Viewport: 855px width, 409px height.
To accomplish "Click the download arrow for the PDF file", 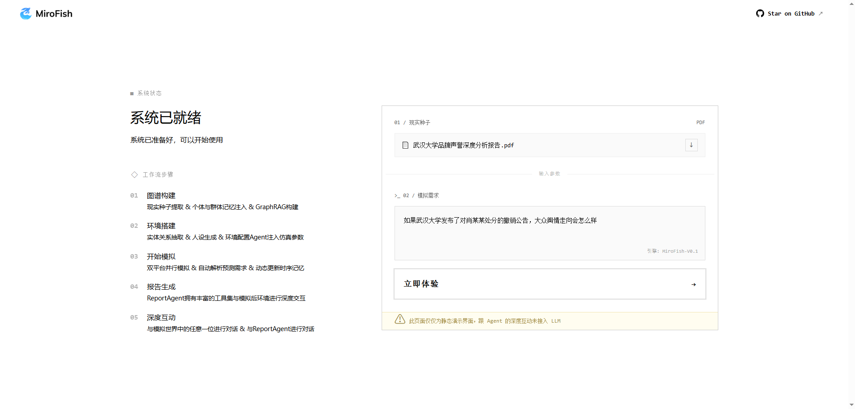I will [x=691, y=145].
